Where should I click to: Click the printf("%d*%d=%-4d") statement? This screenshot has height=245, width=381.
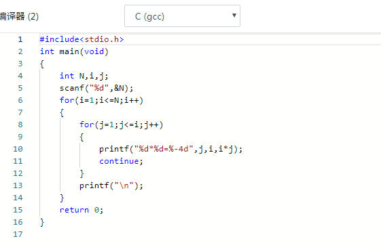click(x=171, y=149)
